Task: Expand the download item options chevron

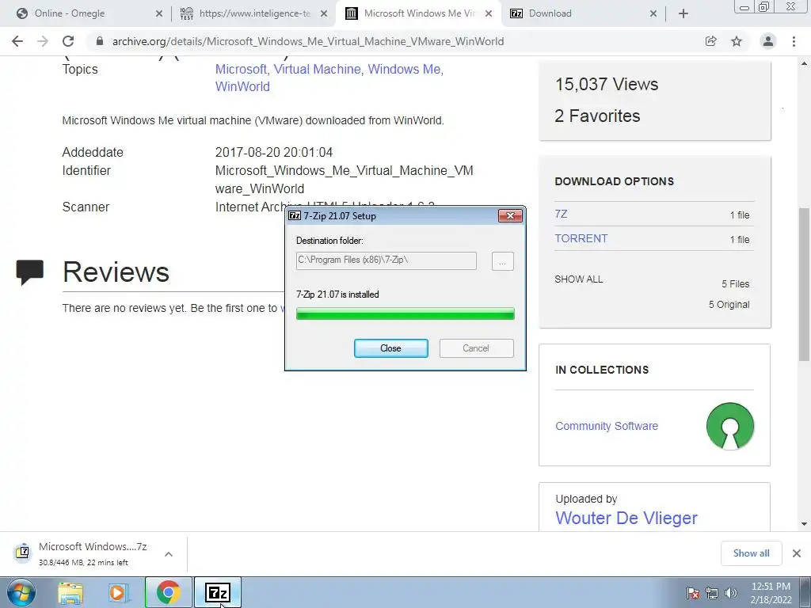Action: [x=169, y=554]
